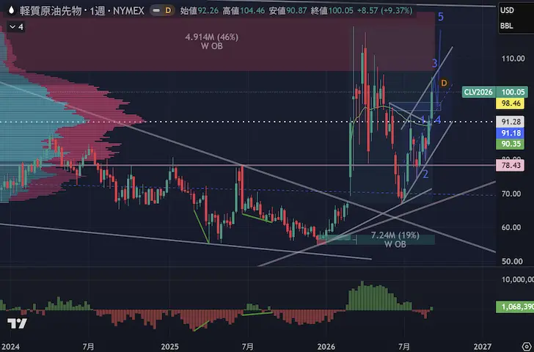Open chart settings gear icon
The height and width of the screenshot is (352, 534).
pyautogui.click(x=527, y=347)
